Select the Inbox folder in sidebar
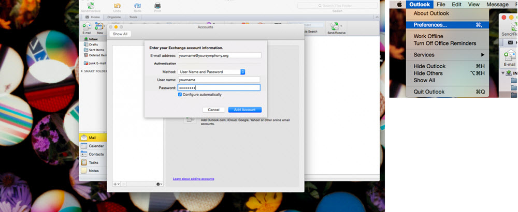 click(93, 39)
